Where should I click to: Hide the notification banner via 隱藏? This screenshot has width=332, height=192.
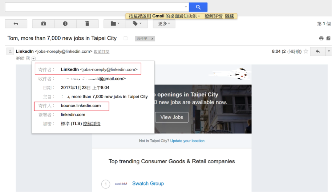pyautogui.click(x=229, y=16)
